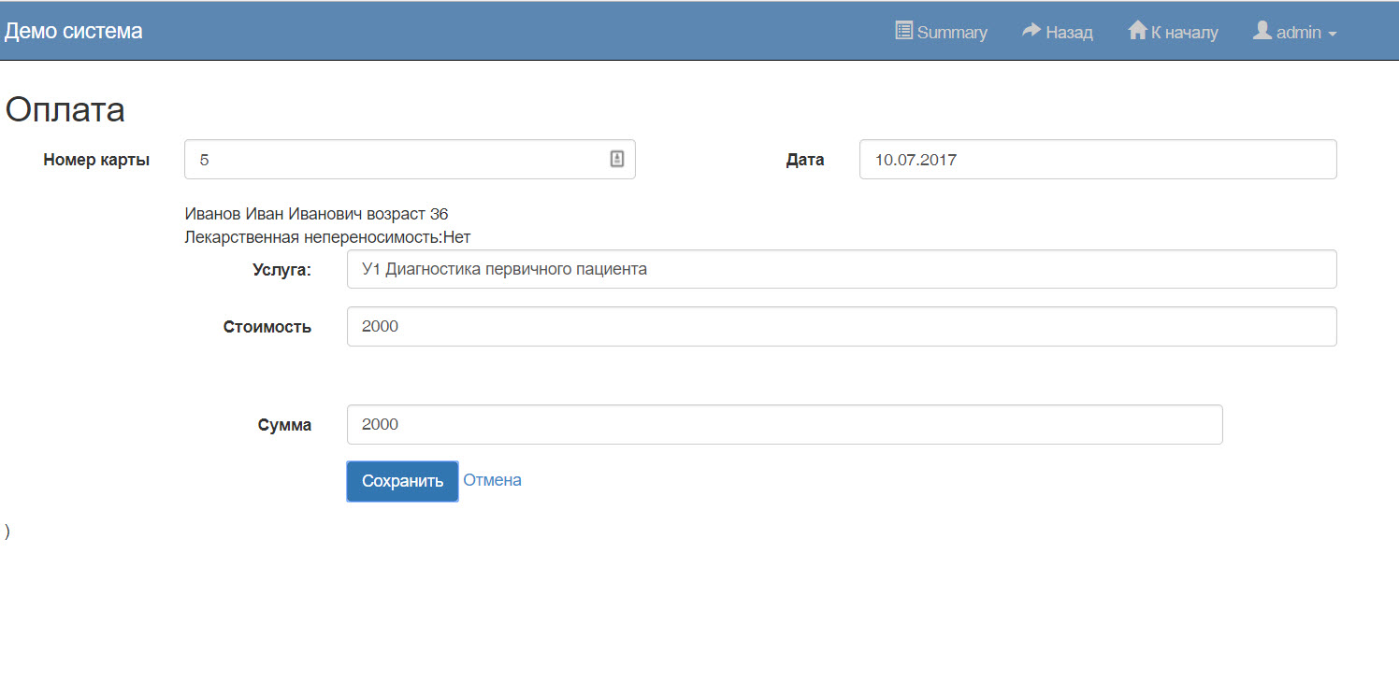The width and height of the screenshot is (1399, 694).
Task: Click the Назад arrow icon
Action: tap(1031, 31)
